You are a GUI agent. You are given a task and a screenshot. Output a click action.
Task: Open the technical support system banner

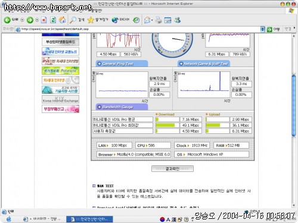point(60,90)
